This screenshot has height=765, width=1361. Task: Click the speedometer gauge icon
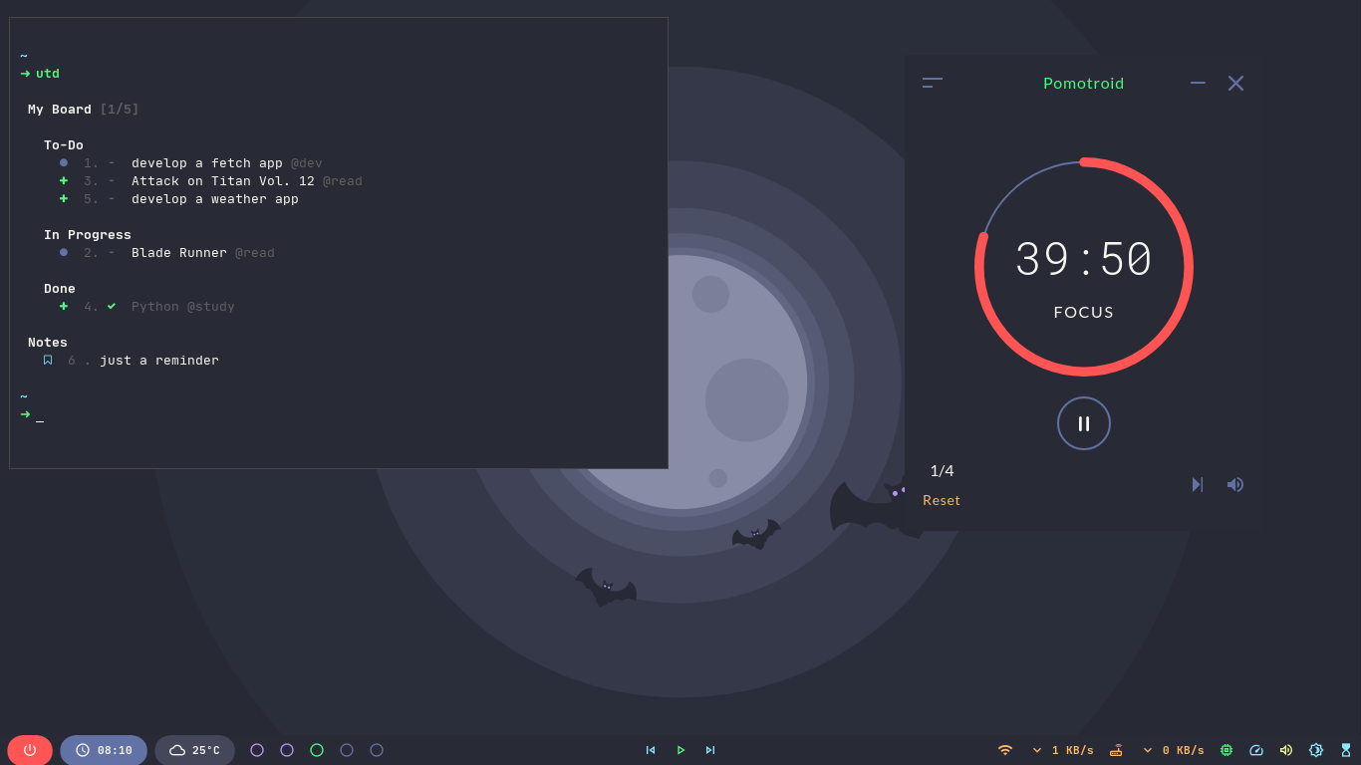(x=1256, y=750)
